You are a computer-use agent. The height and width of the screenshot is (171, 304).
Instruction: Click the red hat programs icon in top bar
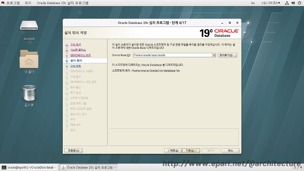pyautogui.click(x=3, y=3)
